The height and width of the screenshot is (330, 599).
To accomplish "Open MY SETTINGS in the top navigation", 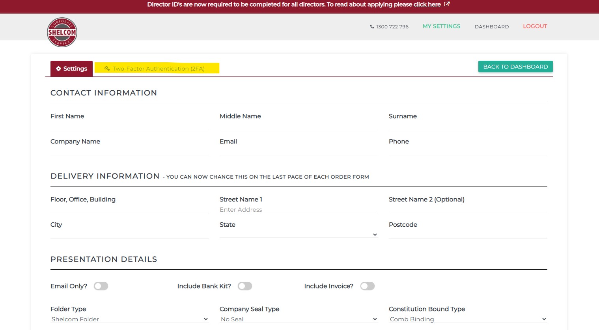I will (x=441, y=26).
